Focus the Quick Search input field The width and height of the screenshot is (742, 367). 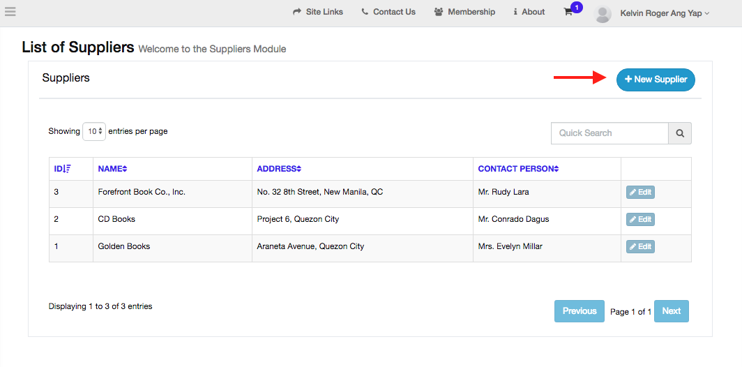click(609, 133)
